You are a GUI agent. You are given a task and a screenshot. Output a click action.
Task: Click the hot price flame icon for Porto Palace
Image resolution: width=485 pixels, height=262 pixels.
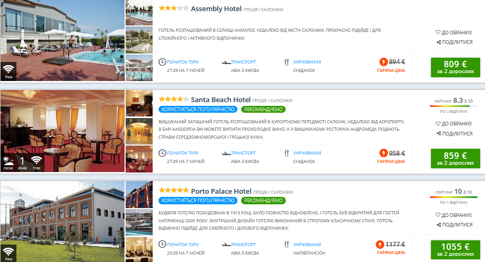[380, 245]
